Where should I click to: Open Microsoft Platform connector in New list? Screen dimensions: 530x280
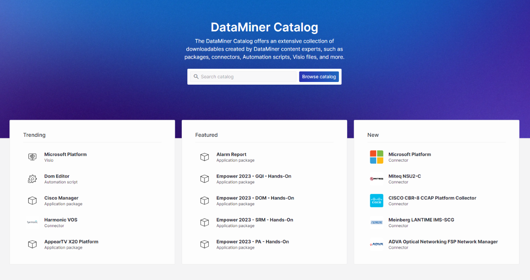click(x=410, y=155)
